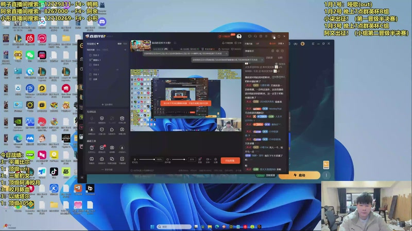Open the KOOK desktop icon
The height and width of the screenshot is (231, 412).
(x=30, y=155)
